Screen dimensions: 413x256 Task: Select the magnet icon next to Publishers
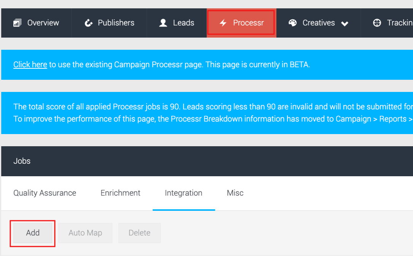(88, 23)
